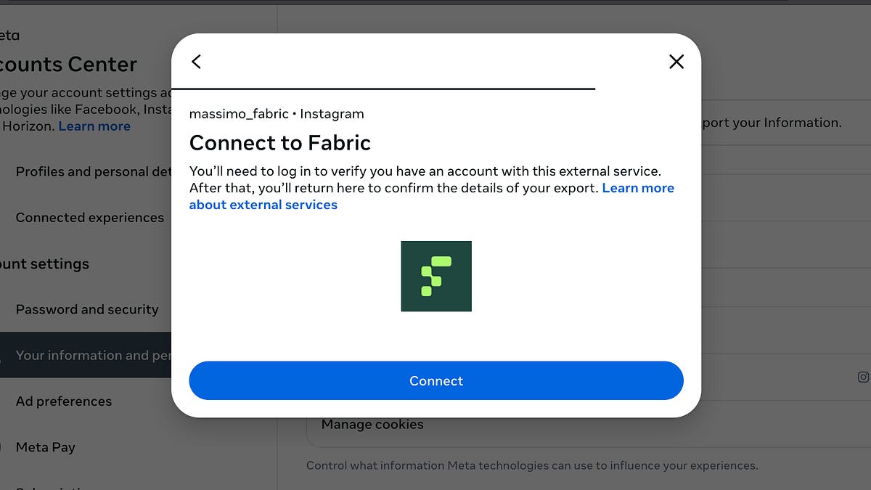
Task: Open 'Meta Pay' in the sidebar
Action: [46, 447]
